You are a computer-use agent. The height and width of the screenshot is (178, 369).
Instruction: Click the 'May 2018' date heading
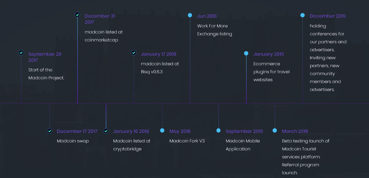[x=180, y=131]
